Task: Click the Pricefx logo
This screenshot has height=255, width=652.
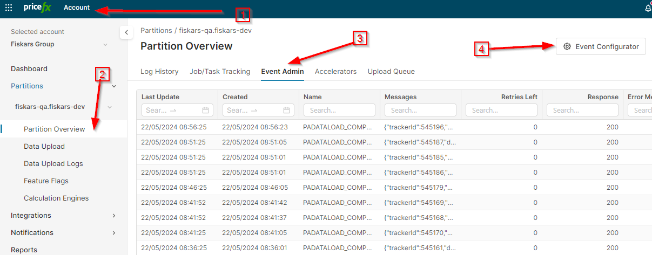Action: [x=37, y=8]
